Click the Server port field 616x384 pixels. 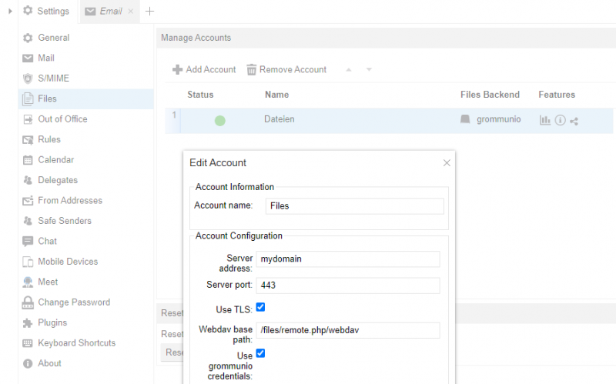[x=347, y=285]
